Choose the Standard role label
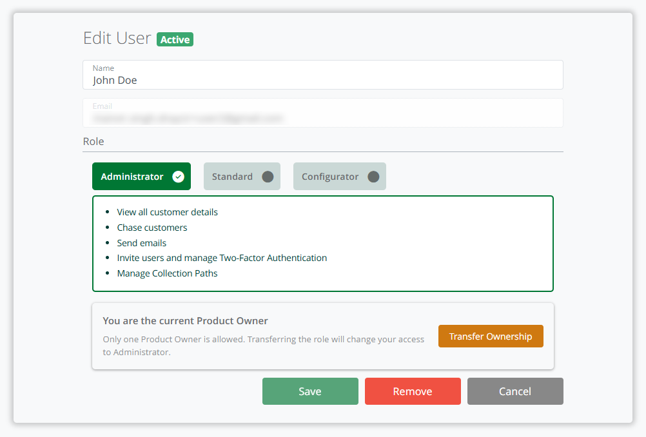 pyautogui.click(x=232, y=177)
